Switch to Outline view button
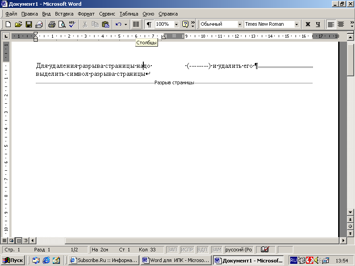This screenshot has width=355, height=266. point(26,240)
